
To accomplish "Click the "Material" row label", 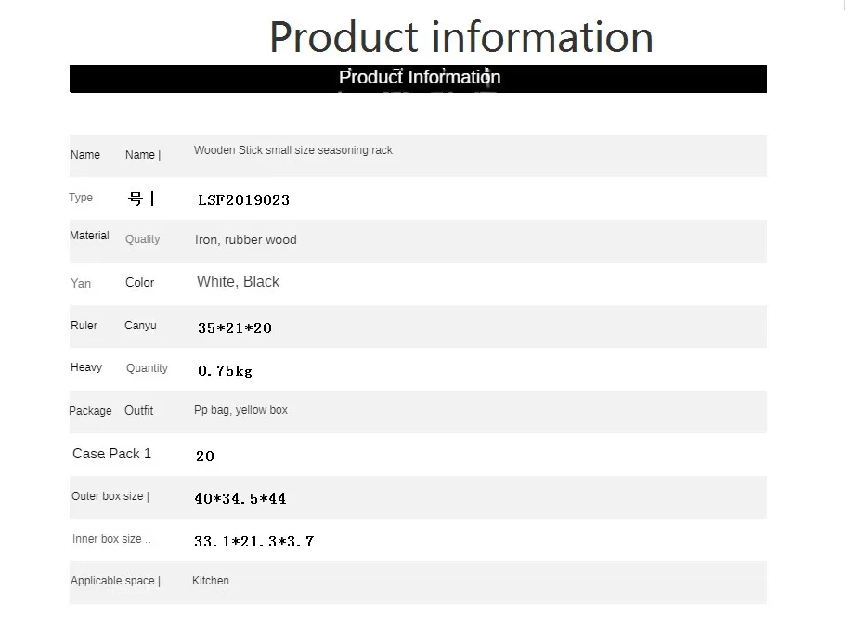I will [x=89, y=236].
